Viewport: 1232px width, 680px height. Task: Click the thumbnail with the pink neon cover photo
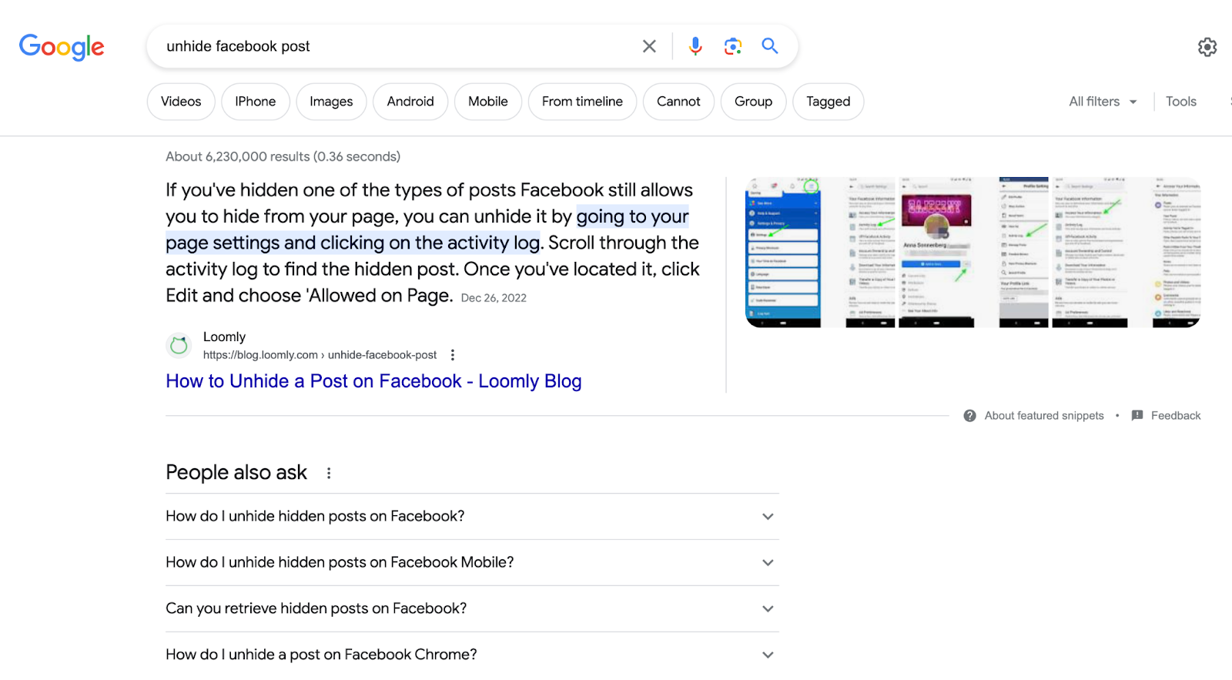point(936,253)
